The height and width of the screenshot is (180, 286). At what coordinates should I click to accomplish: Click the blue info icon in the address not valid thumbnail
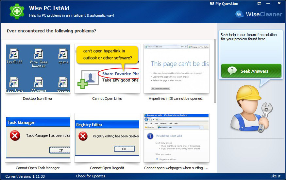[x=150, y=136]
